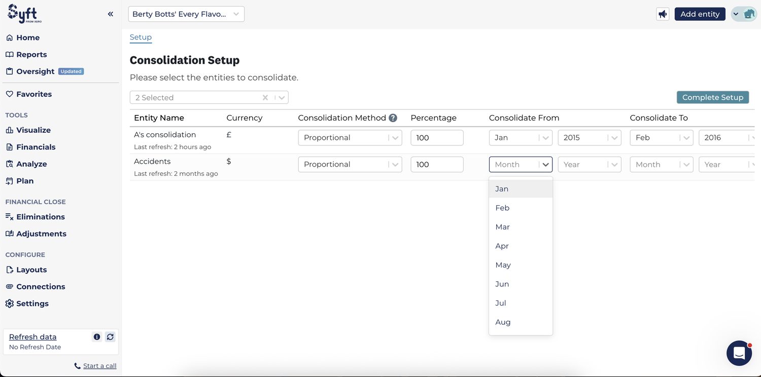Click the Favorites heart icon

pos(9,94)
